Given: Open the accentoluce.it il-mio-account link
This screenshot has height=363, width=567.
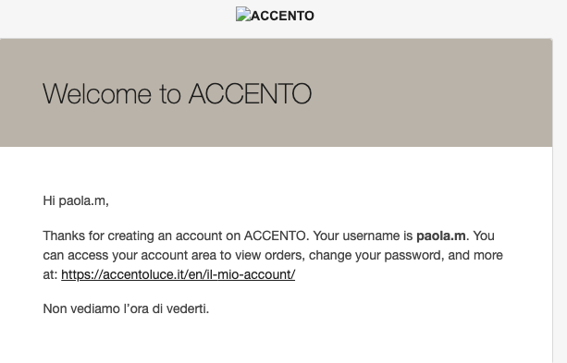Looking at the screenshot, I should [179, 274].
